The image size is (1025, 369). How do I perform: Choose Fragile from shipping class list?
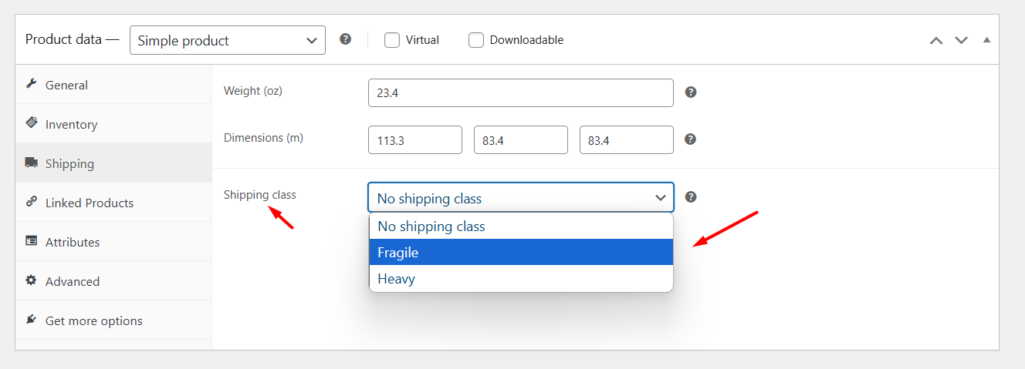tap(521, 252)
